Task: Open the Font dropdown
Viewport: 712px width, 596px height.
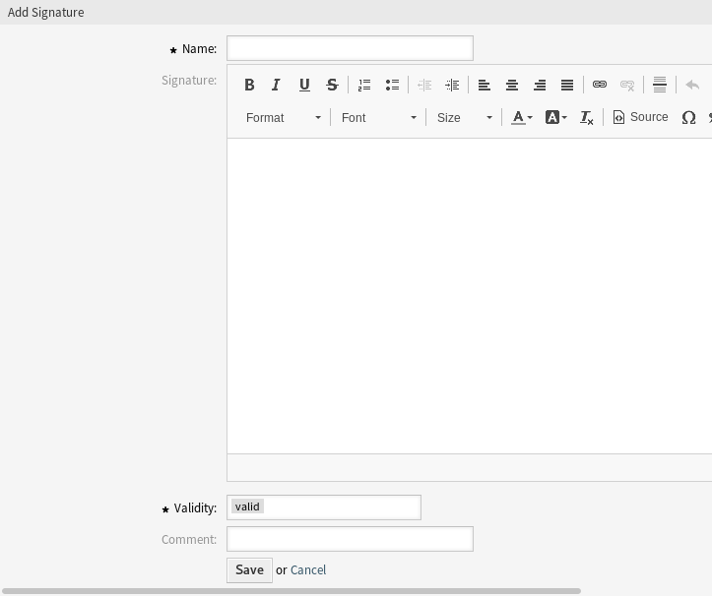Action: 379,117
